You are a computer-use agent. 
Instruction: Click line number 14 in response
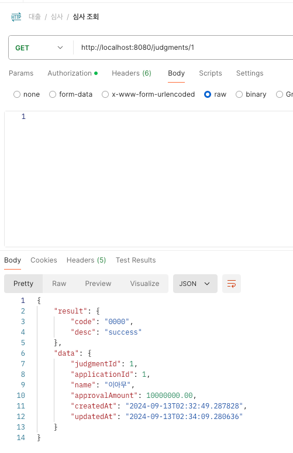(21, 438)
